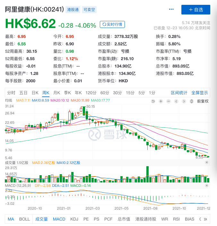This screenshot has height=226, width=217.
Task: Click the MA10:8.59 moving average label
Action: point(40,100)
